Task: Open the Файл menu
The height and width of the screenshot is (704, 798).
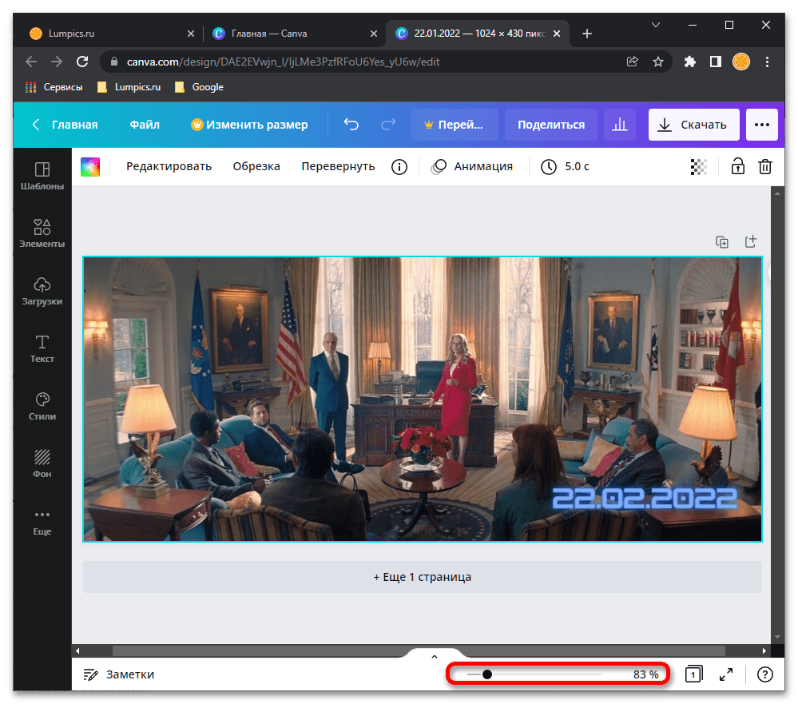Action: click(145, 124)
